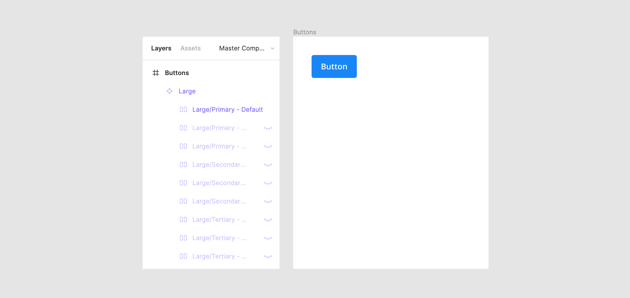The image size is (630, 298).
Task: Select the last Large/Secondar... layer name
Action: click(219, 201)
